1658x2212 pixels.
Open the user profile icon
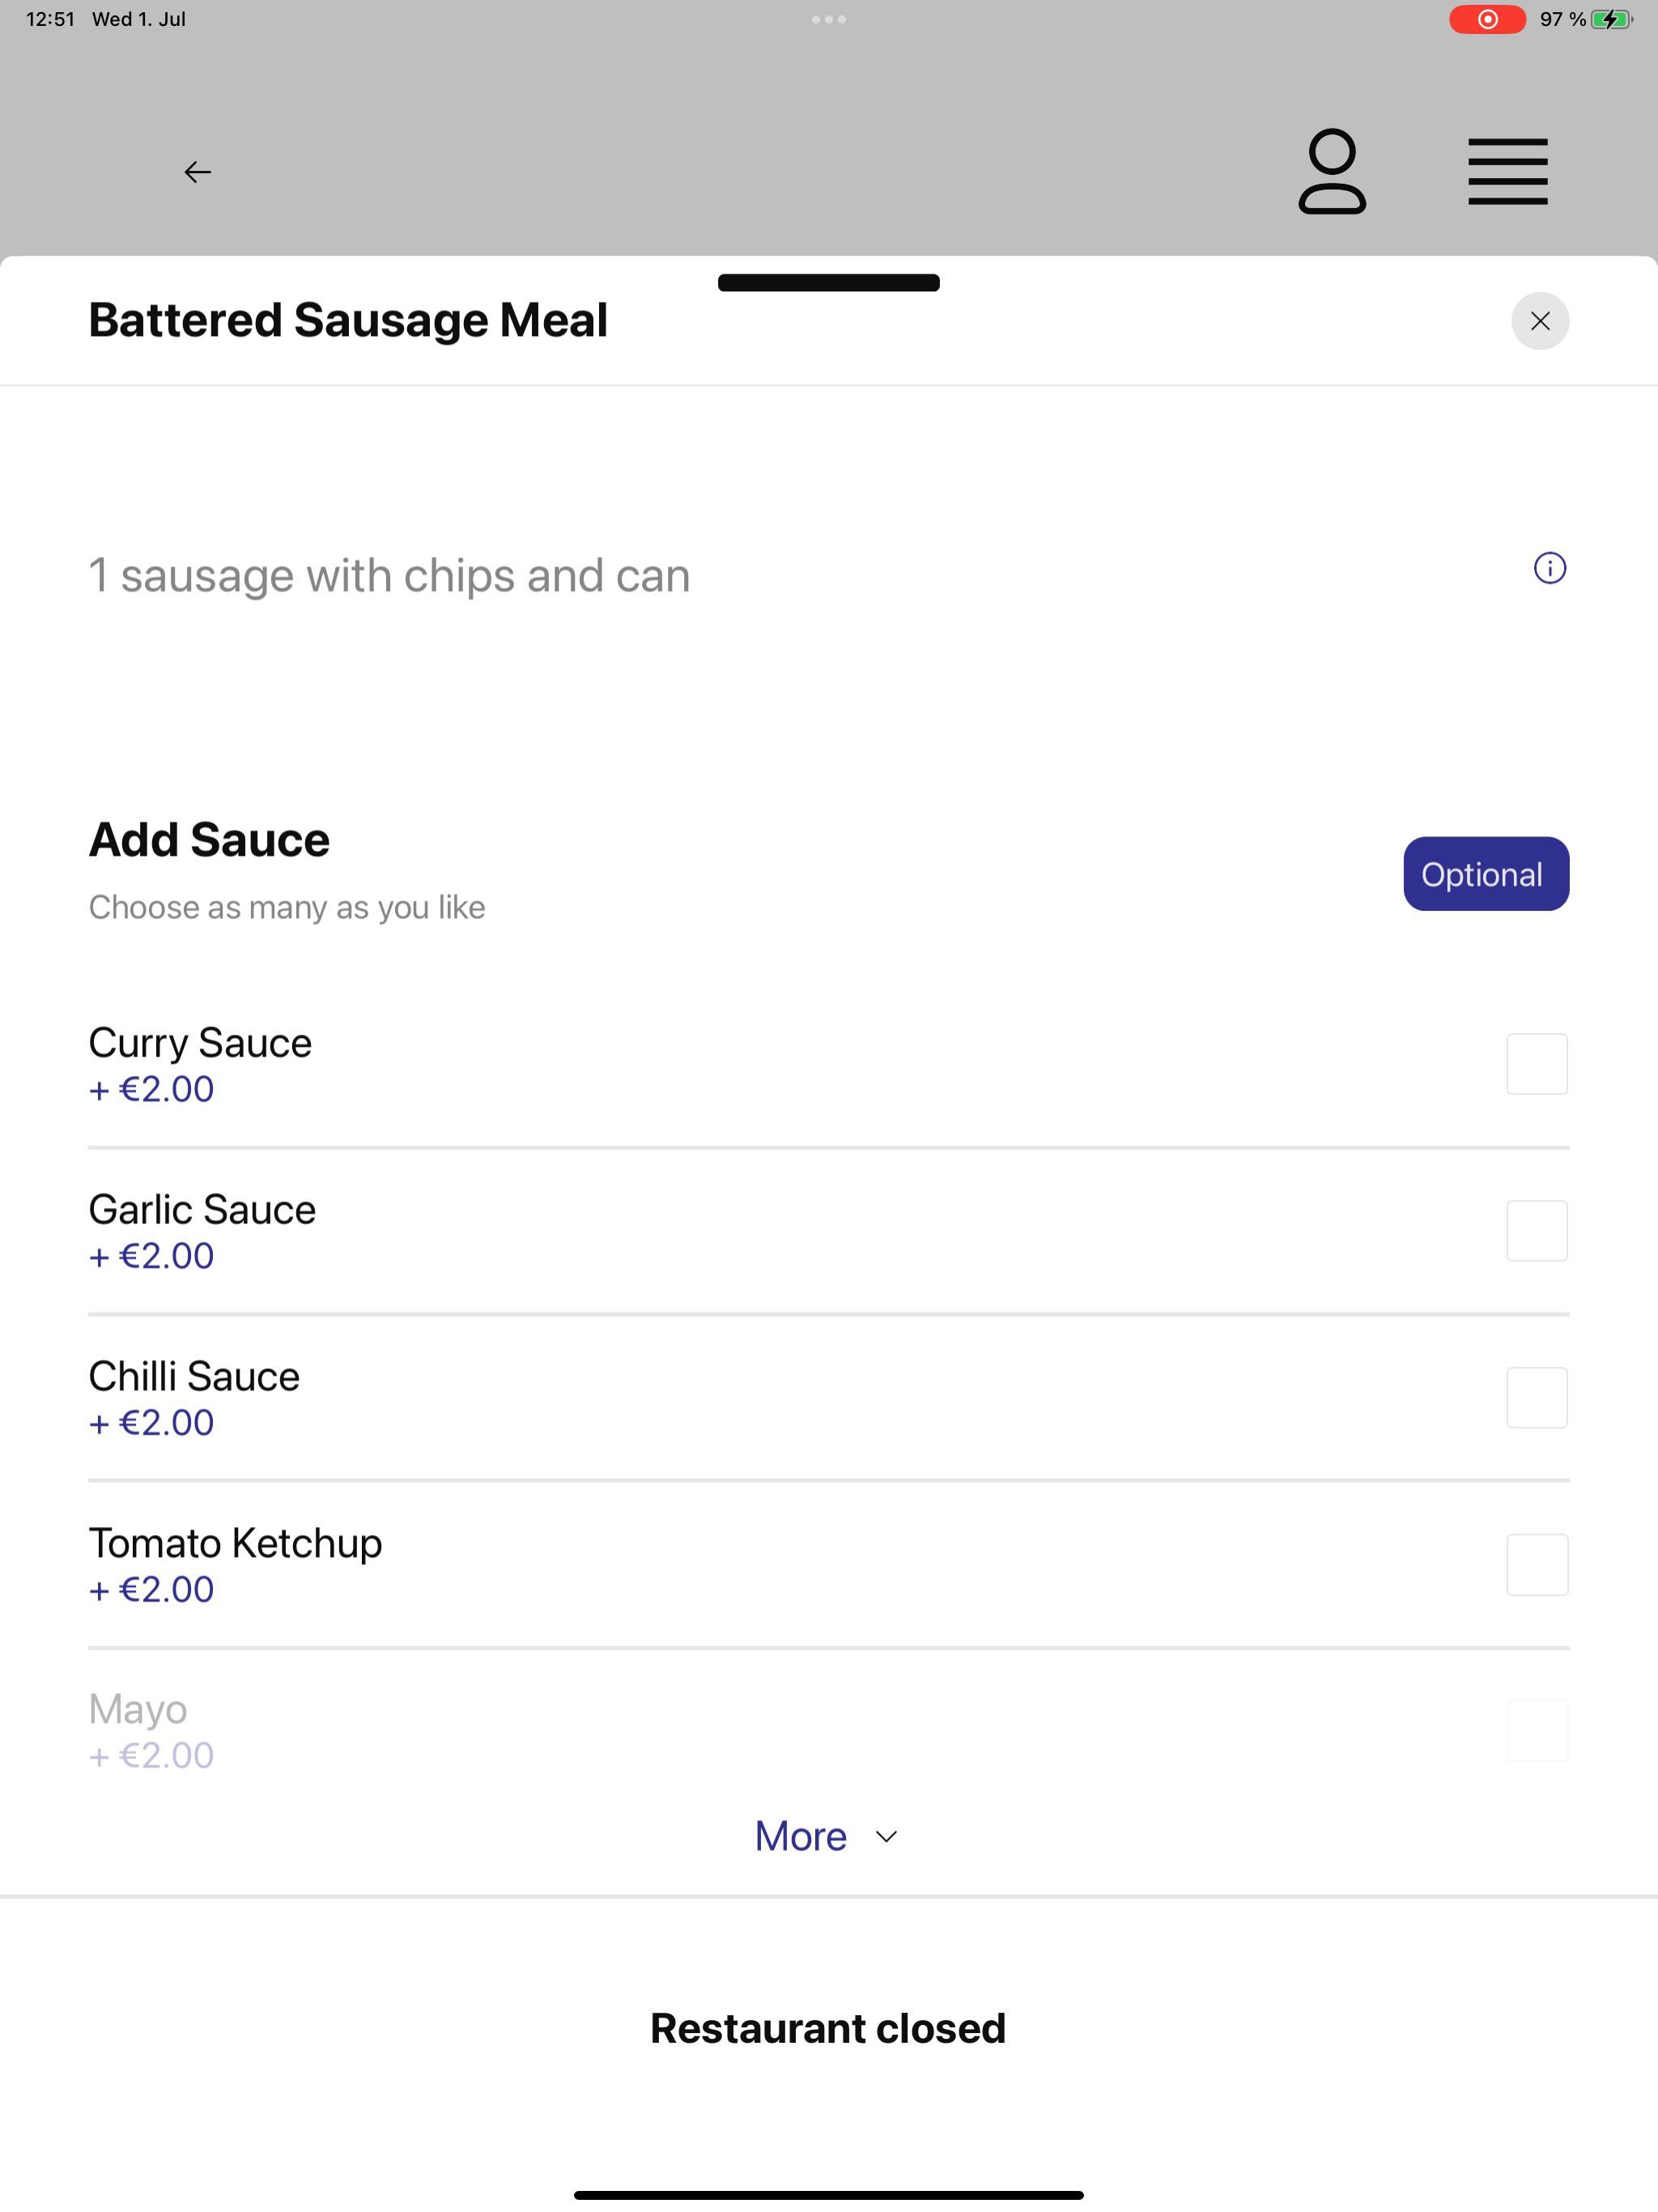point(1332,172)
